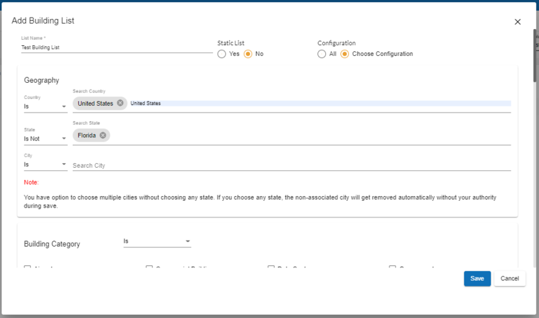This screenshot has width=539, height=318.
Task: Remove the Florida state chip
Action: point(102,135)
